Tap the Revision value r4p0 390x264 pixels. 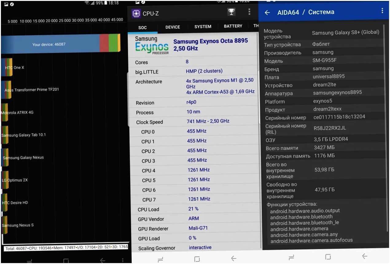tap(191, 103)
